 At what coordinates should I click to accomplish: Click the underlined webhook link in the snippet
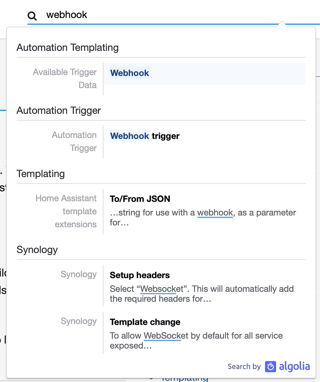215,213
